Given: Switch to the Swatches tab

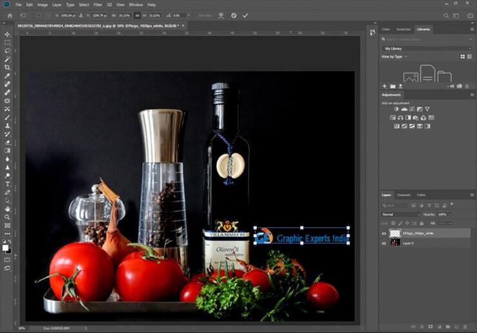Looking at the screenshot, I should coord(404,29).
